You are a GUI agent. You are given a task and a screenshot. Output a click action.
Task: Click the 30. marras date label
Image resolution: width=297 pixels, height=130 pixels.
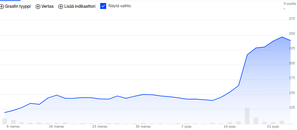tap(143, 127)
